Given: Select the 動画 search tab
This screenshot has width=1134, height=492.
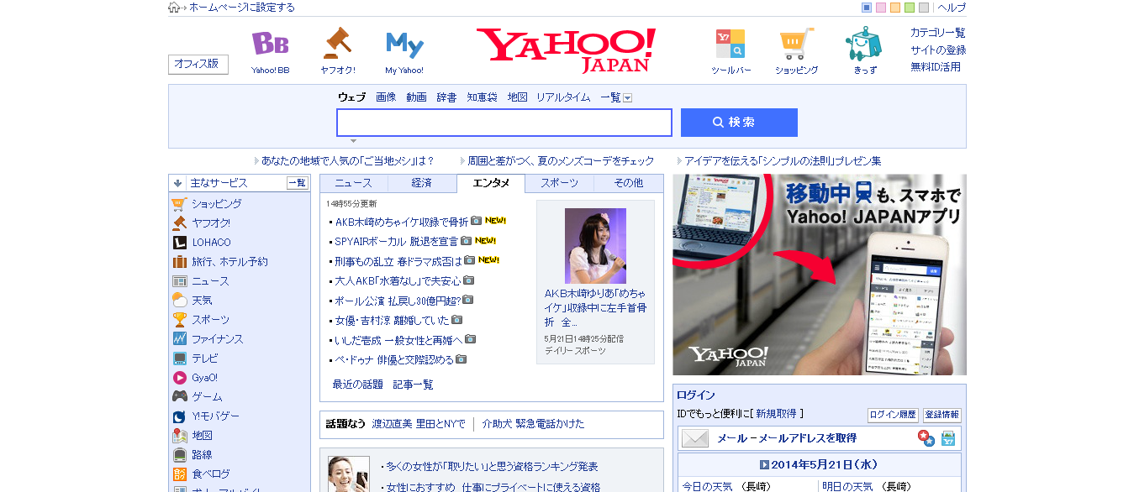Looking at the screenshot, I should (416, 97).
